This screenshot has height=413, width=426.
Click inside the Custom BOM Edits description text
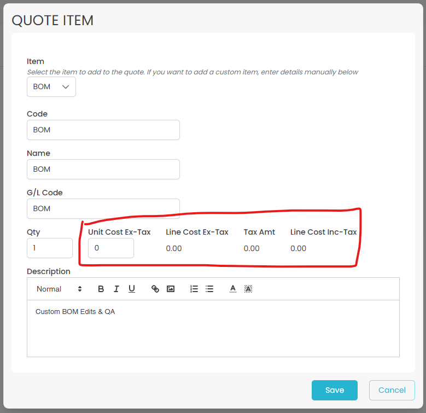(x=75, y=312)
